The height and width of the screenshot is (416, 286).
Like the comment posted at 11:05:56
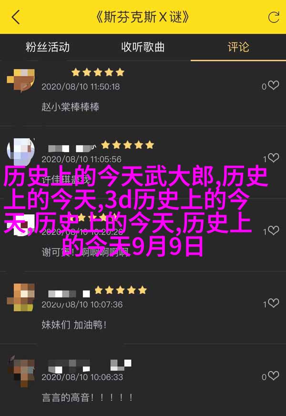[x=273, y=158]
